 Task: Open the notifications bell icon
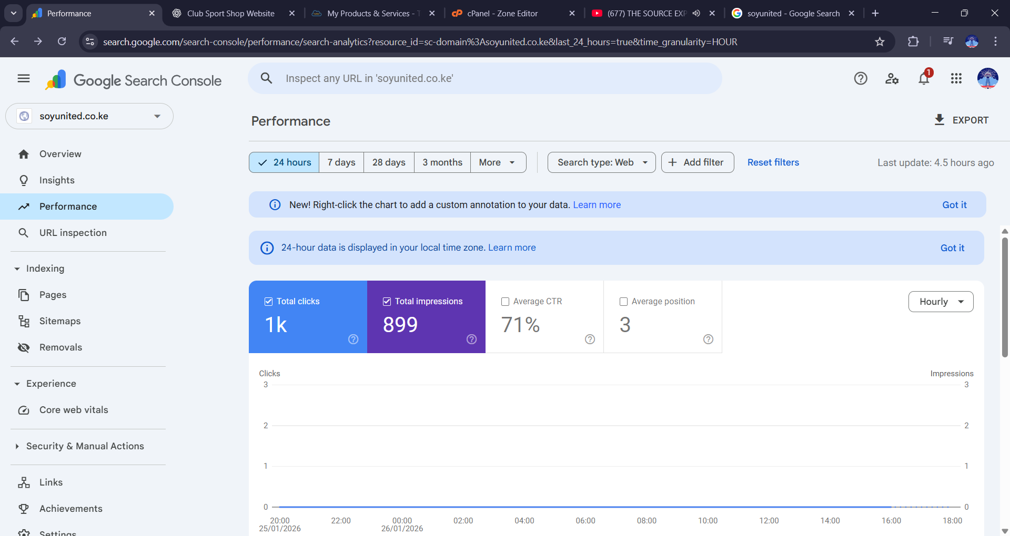click(x=924, y=79)
